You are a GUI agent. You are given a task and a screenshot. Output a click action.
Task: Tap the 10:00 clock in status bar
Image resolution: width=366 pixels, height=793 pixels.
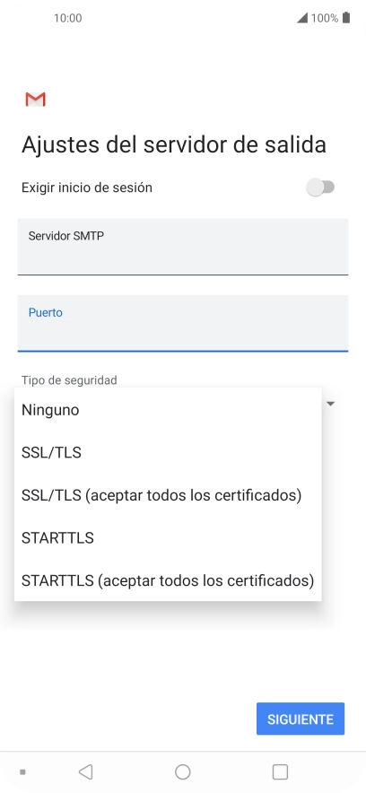[68, 18]
